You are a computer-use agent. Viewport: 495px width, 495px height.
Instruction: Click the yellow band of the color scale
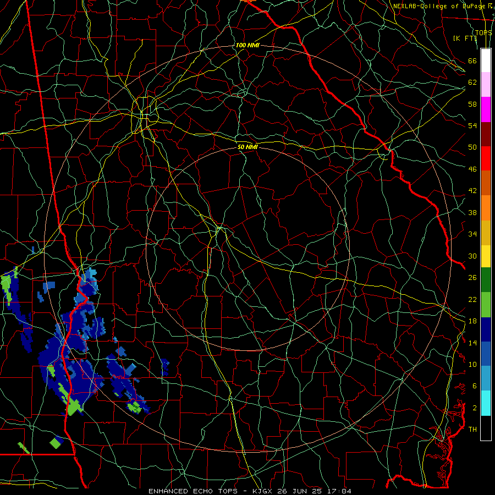[486, 256]
